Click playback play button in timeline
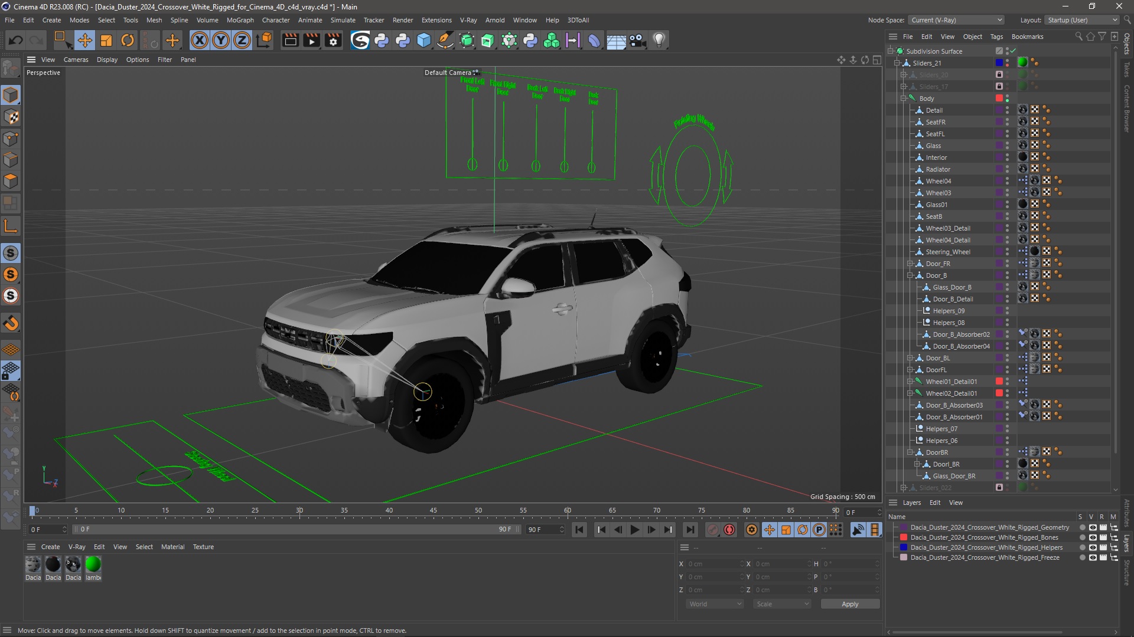The image size is (1134, 637). point(635,530)
